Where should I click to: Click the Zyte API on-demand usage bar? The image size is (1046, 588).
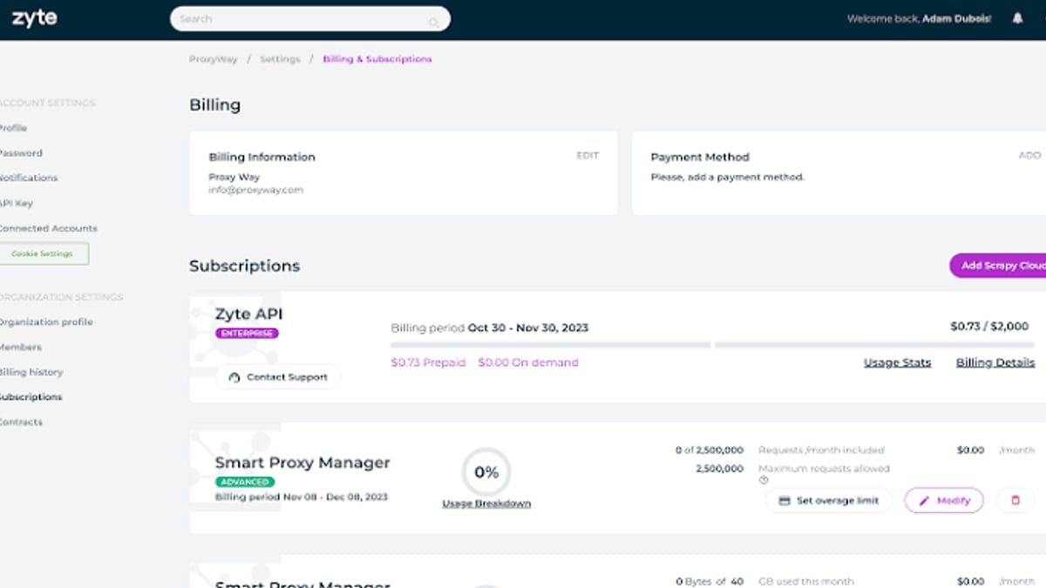point(874,345)
